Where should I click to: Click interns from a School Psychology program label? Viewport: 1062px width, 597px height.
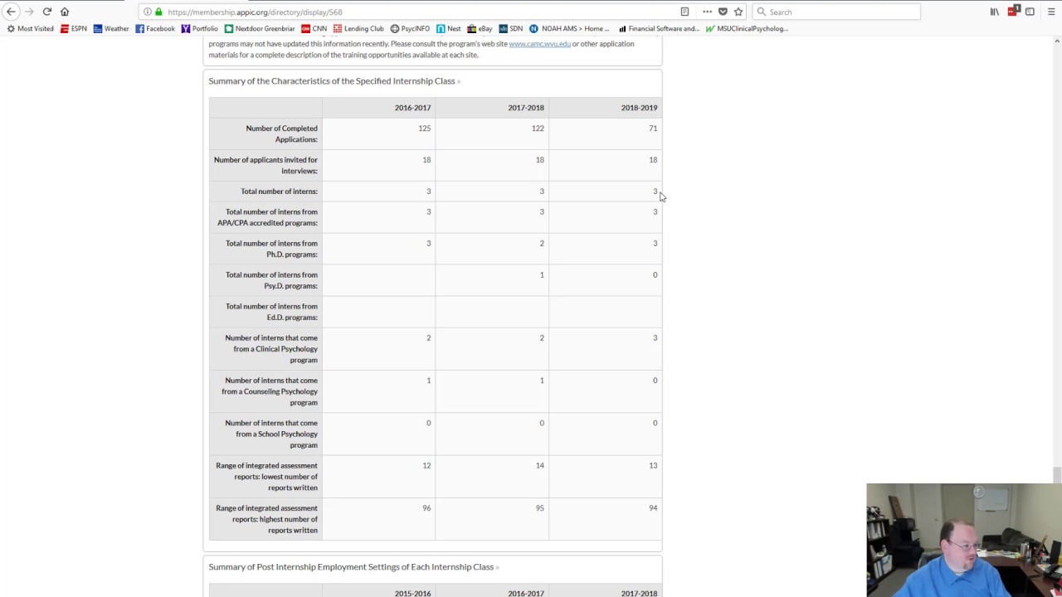coord(271,434)
